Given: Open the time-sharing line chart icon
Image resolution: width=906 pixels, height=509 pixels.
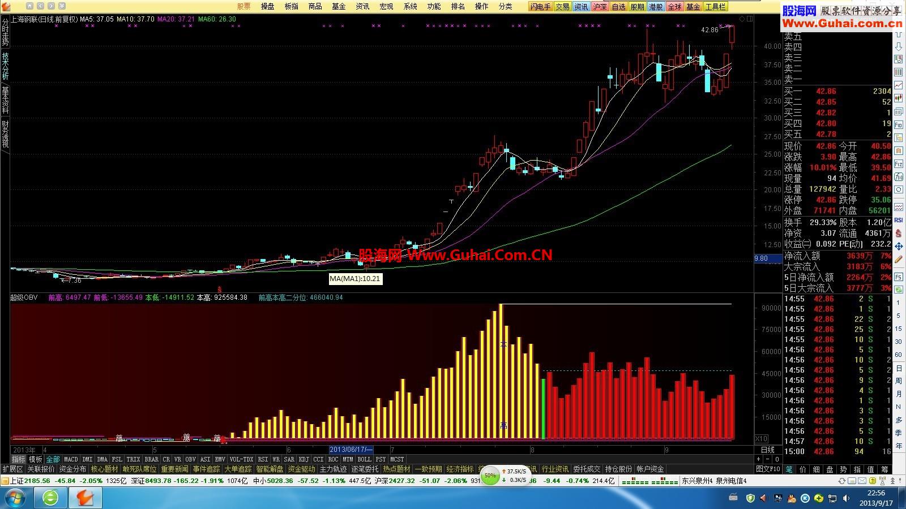Looking at the screenshot, I should coord(899,85).
